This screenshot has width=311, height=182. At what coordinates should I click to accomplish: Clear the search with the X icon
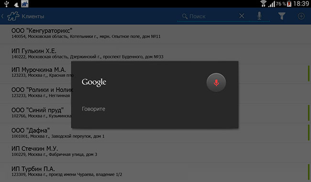[242, 16]
